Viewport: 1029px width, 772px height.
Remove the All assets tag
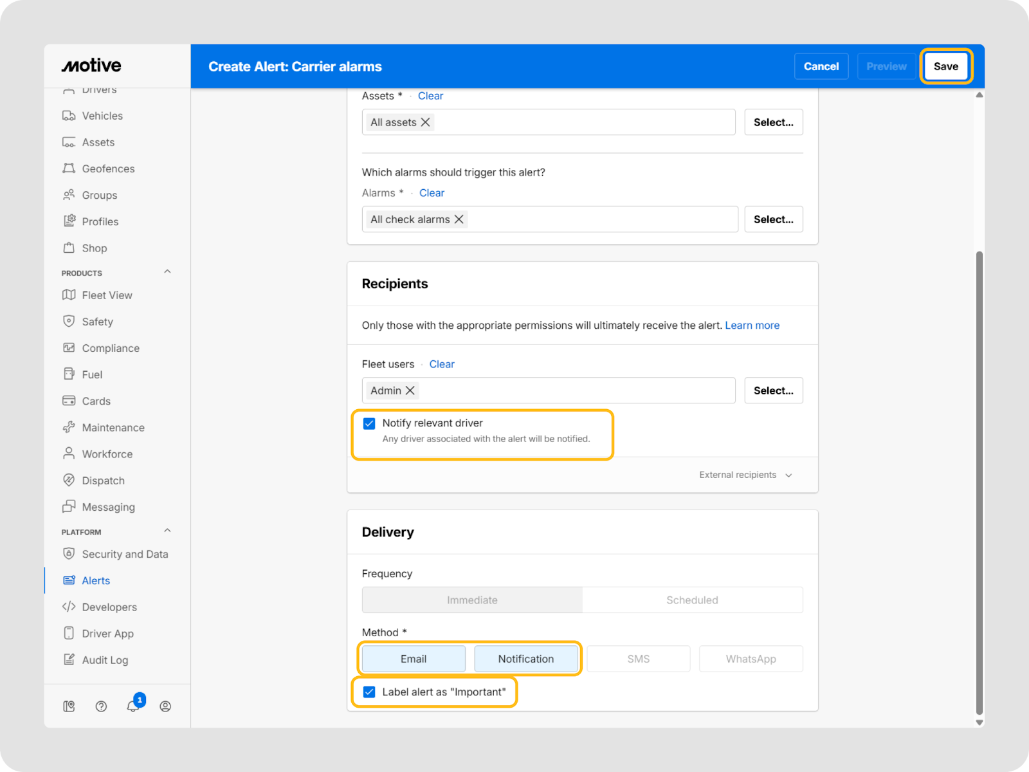(426, 122)
